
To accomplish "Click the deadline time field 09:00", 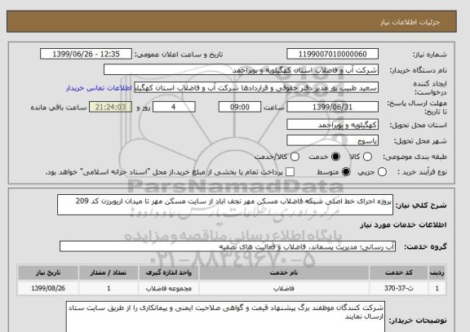I will [x=240, y=107].
